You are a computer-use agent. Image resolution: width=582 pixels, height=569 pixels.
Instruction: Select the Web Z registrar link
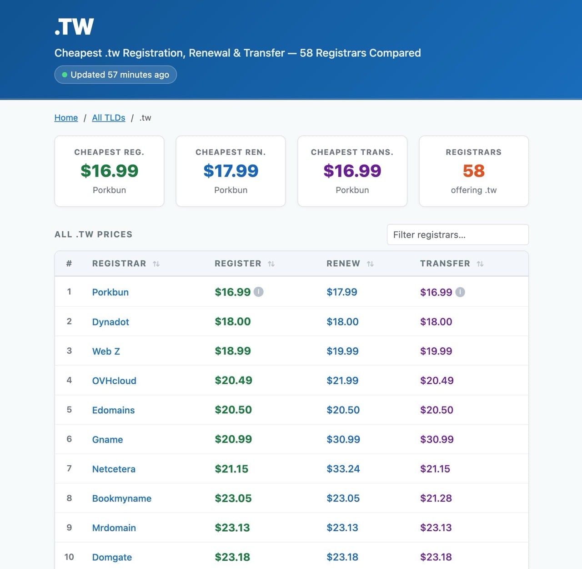click(106, 351)
